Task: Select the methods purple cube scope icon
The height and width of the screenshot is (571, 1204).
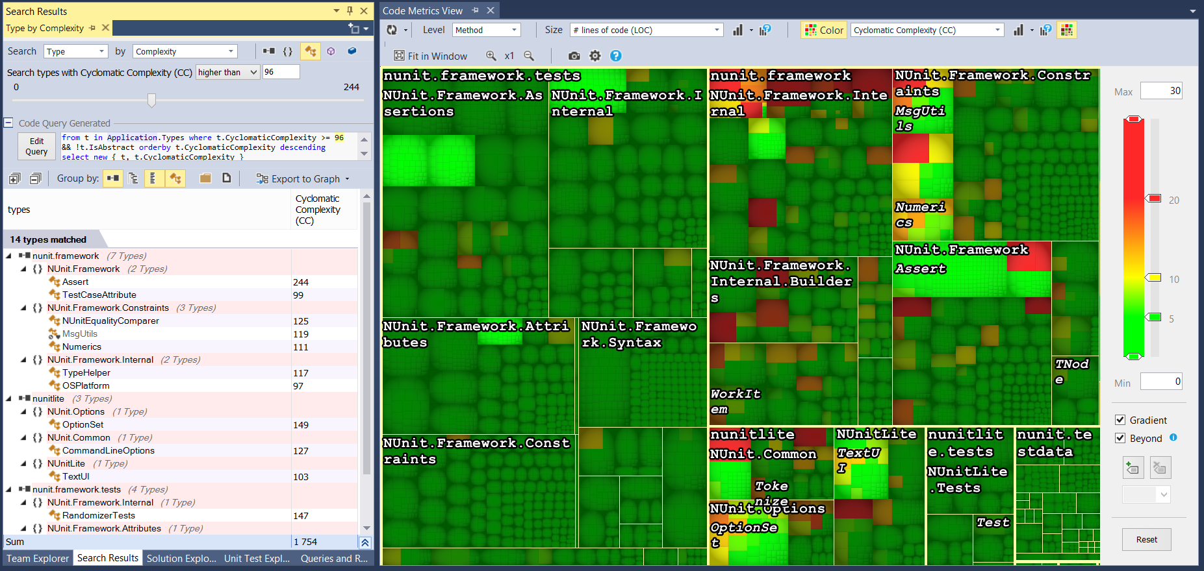Action: pyautogui.click(x=331, y=51)
